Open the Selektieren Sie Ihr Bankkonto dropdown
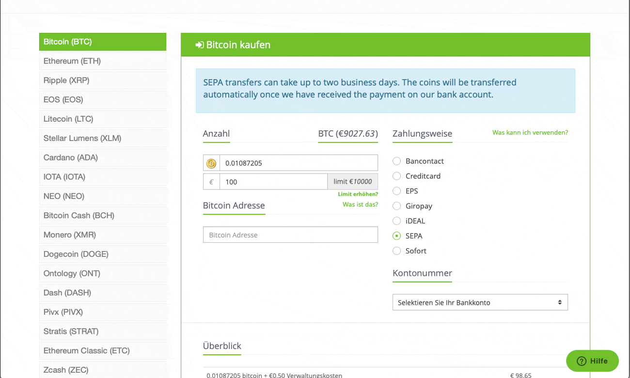The height and width of the screenshot is (378, 630). tap(480, 302)
